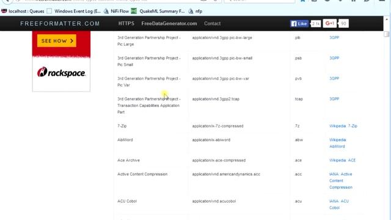Open the Contact page link

[x=212, y=23]
